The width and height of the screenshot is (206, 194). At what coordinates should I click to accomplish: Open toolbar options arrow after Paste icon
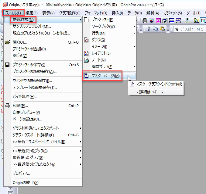(168, 31)
